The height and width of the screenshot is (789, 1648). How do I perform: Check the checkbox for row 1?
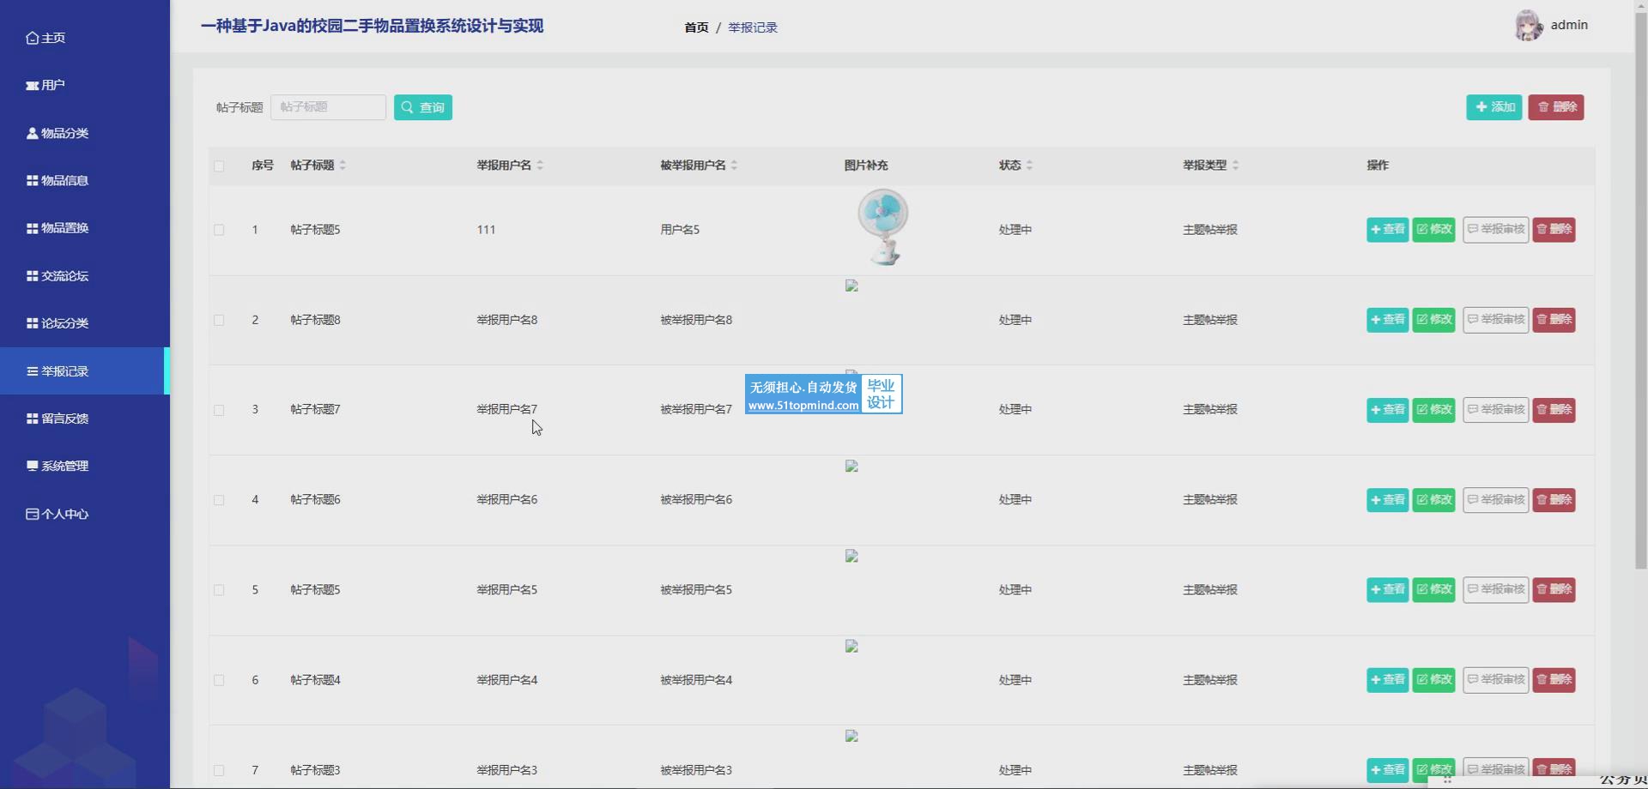point(219,230)
